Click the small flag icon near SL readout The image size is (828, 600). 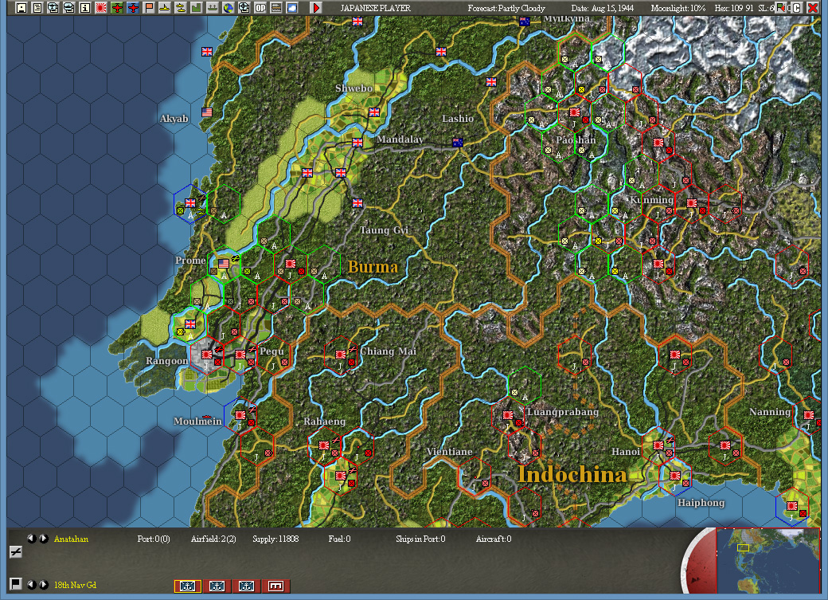pos(781,7)
